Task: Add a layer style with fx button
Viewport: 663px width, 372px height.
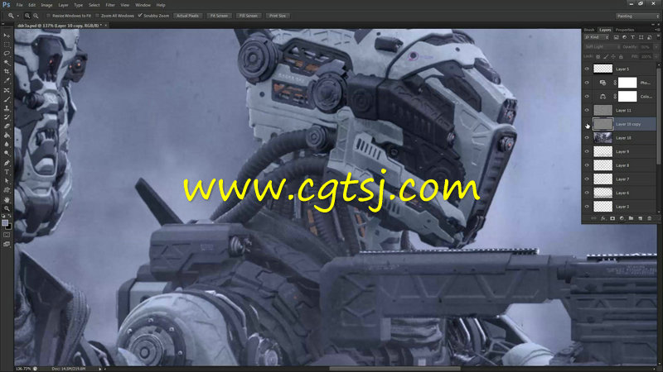Action: coord(603,218)
